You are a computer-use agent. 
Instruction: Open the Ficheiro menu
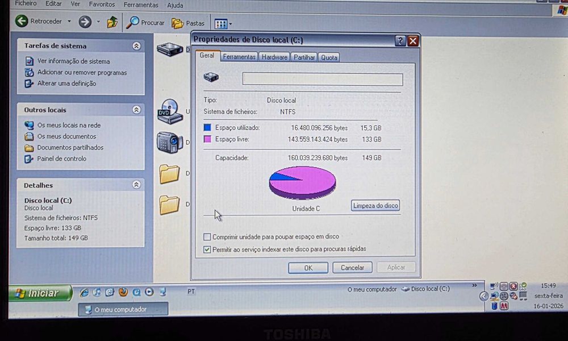26,3
